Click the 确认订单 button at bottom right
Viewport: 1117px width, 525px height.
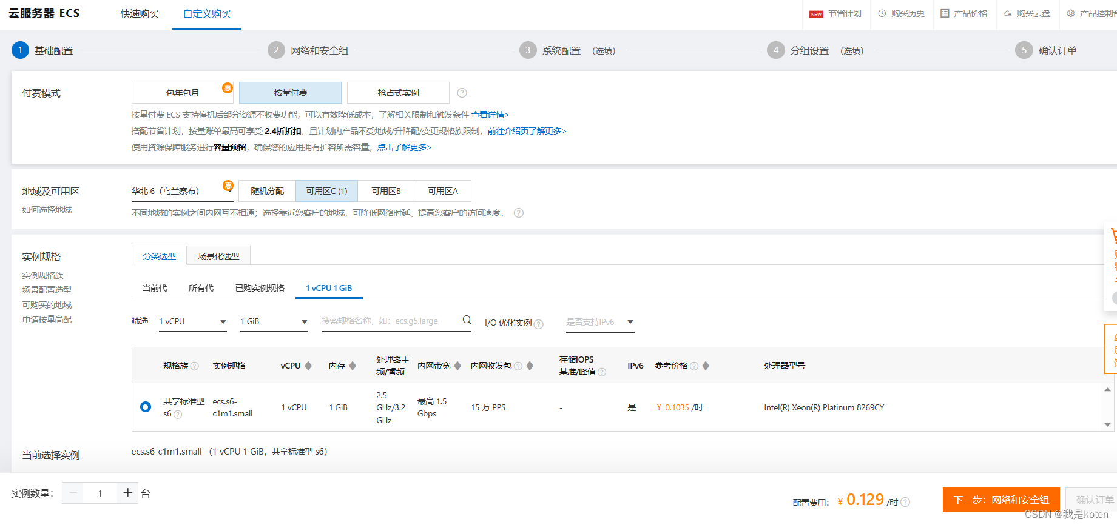1092,500
